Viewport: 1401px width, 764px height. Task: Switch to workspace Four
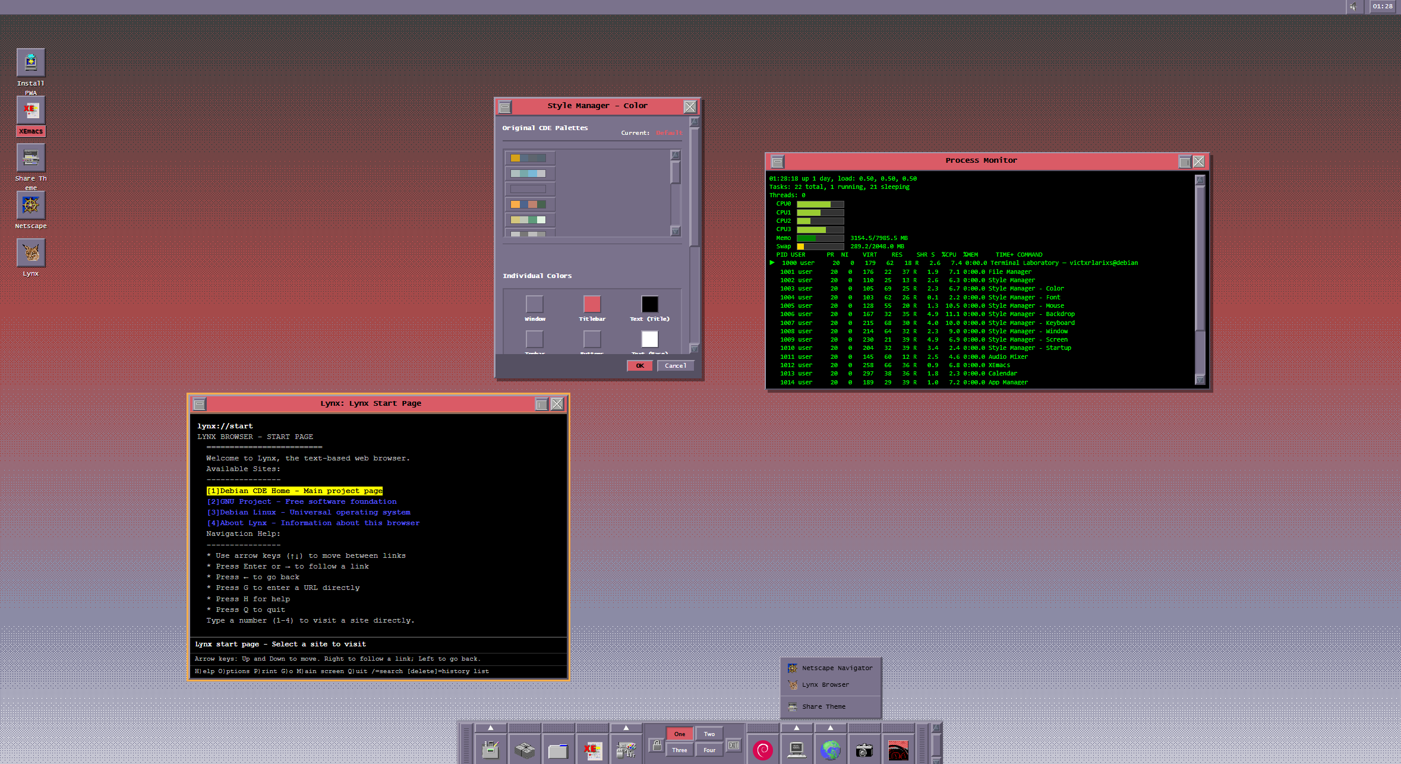(x=709, y=750)
